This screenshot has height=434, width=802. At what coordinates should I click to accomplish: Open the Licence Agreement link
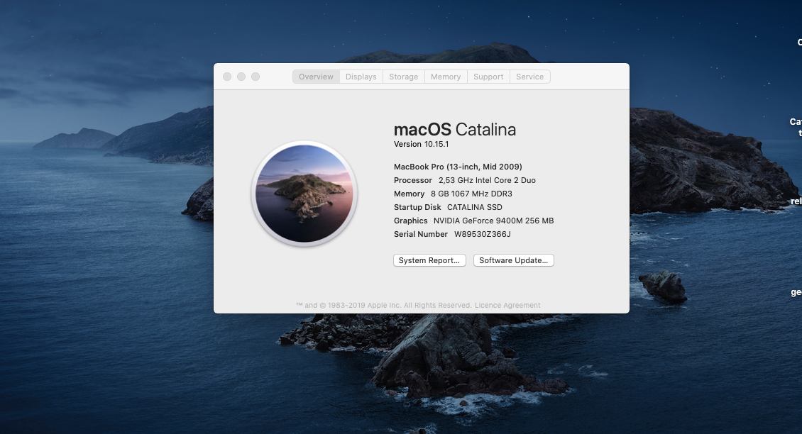(507, 305)
